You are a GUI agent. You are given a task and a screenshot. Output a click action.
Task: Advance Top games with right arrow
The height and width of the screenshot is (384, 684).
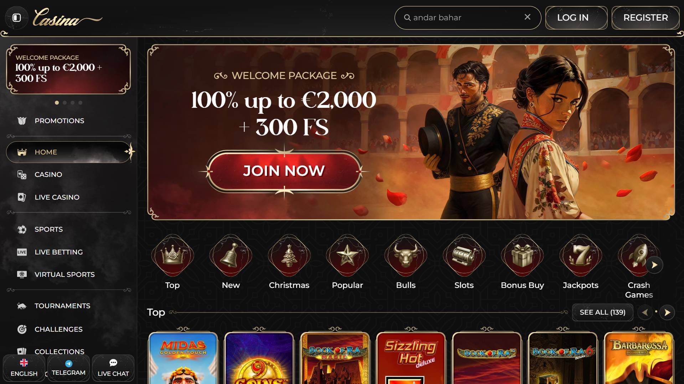(667, 312)
